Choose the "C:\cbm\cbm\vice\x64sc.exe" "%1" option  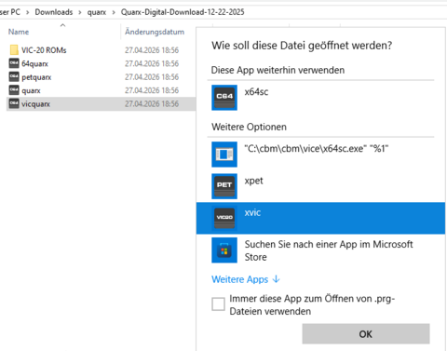click(317, 149)
